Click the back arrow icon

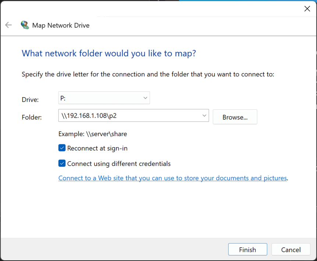click(8, 25)
